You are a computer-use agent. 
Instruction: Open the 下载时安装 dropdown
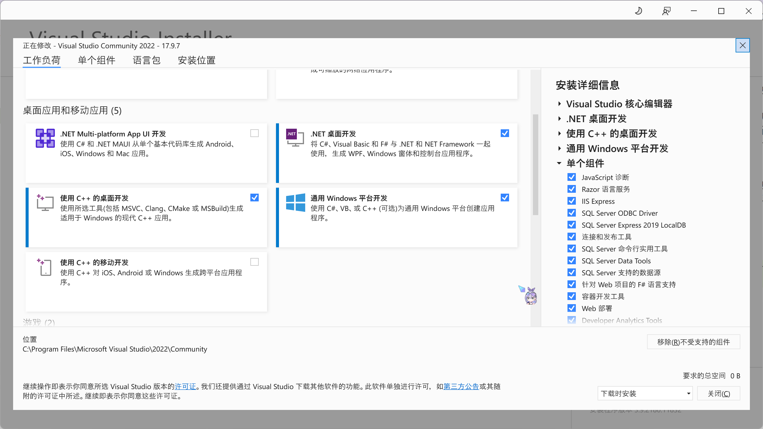coord(645,393)
